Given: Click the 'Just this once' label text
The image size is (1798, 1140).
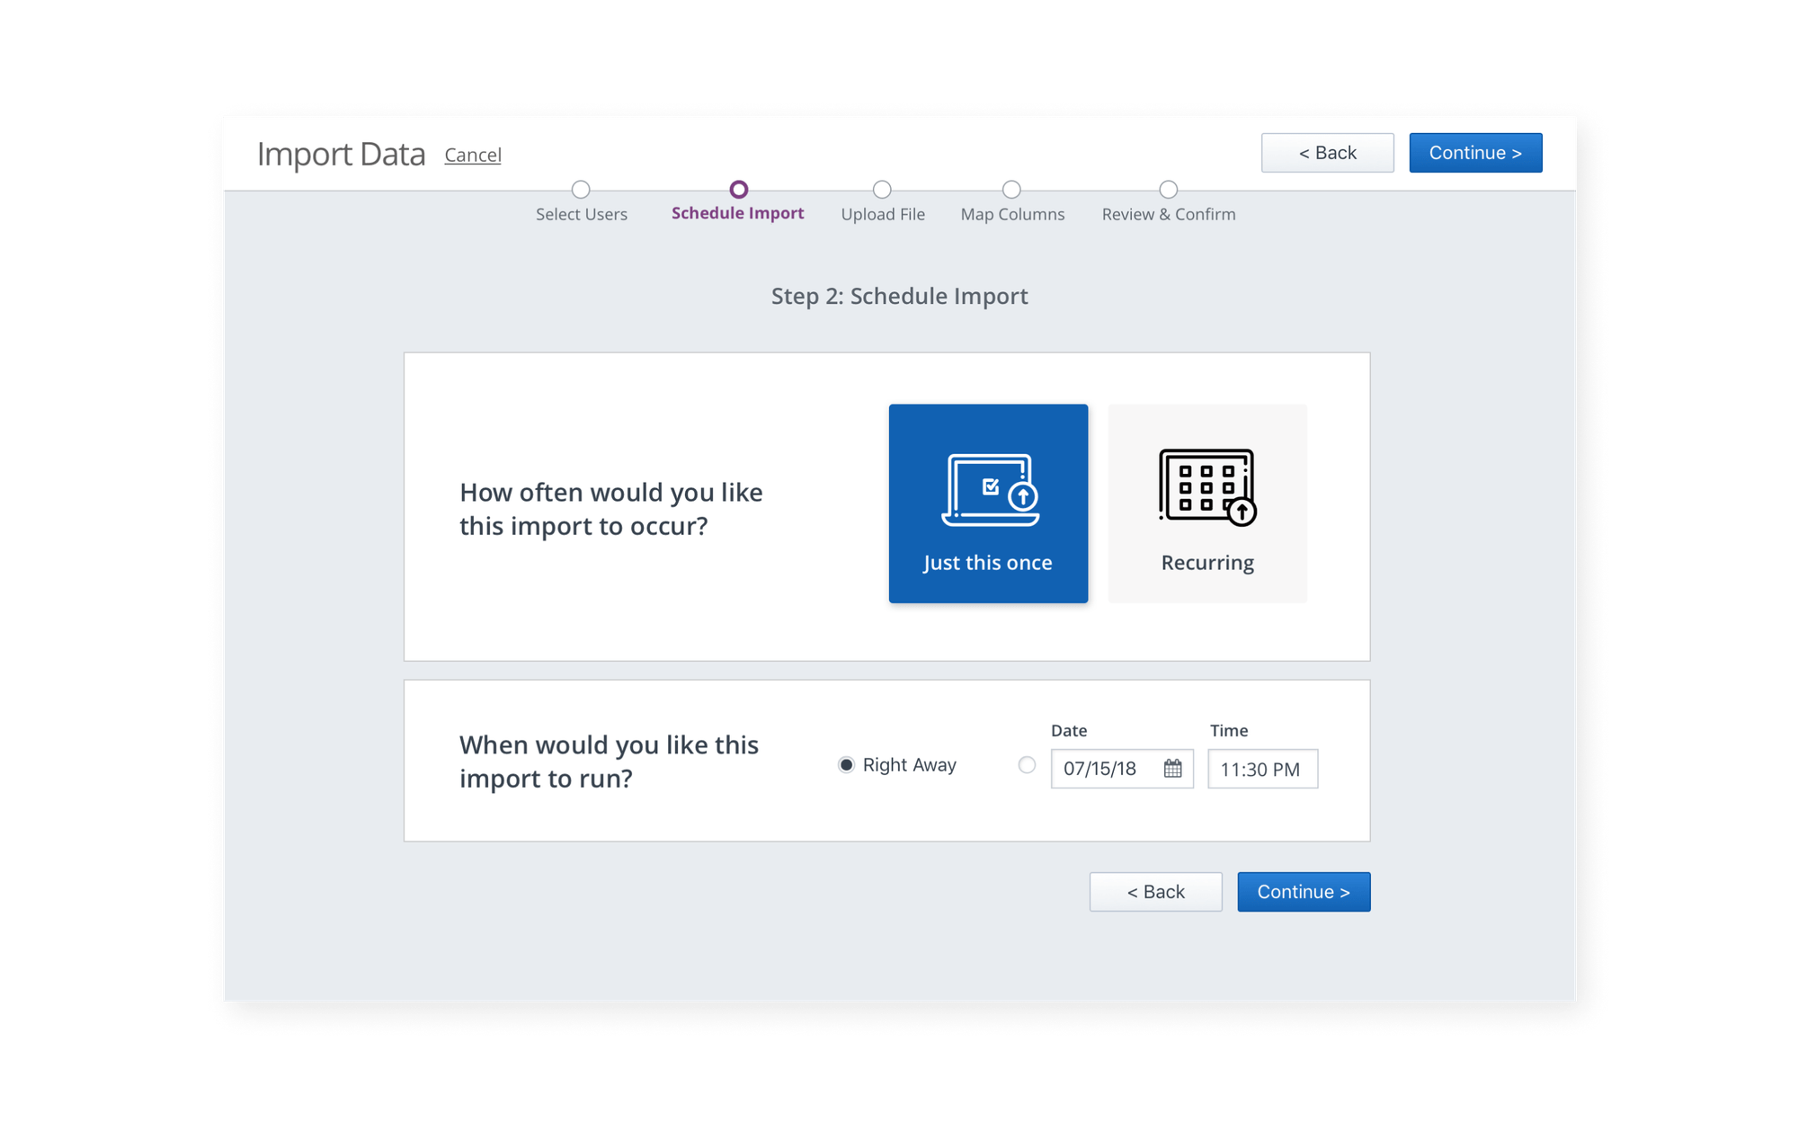Looking at the screenshot, I should pyautogui.click(x=987, y=563).
